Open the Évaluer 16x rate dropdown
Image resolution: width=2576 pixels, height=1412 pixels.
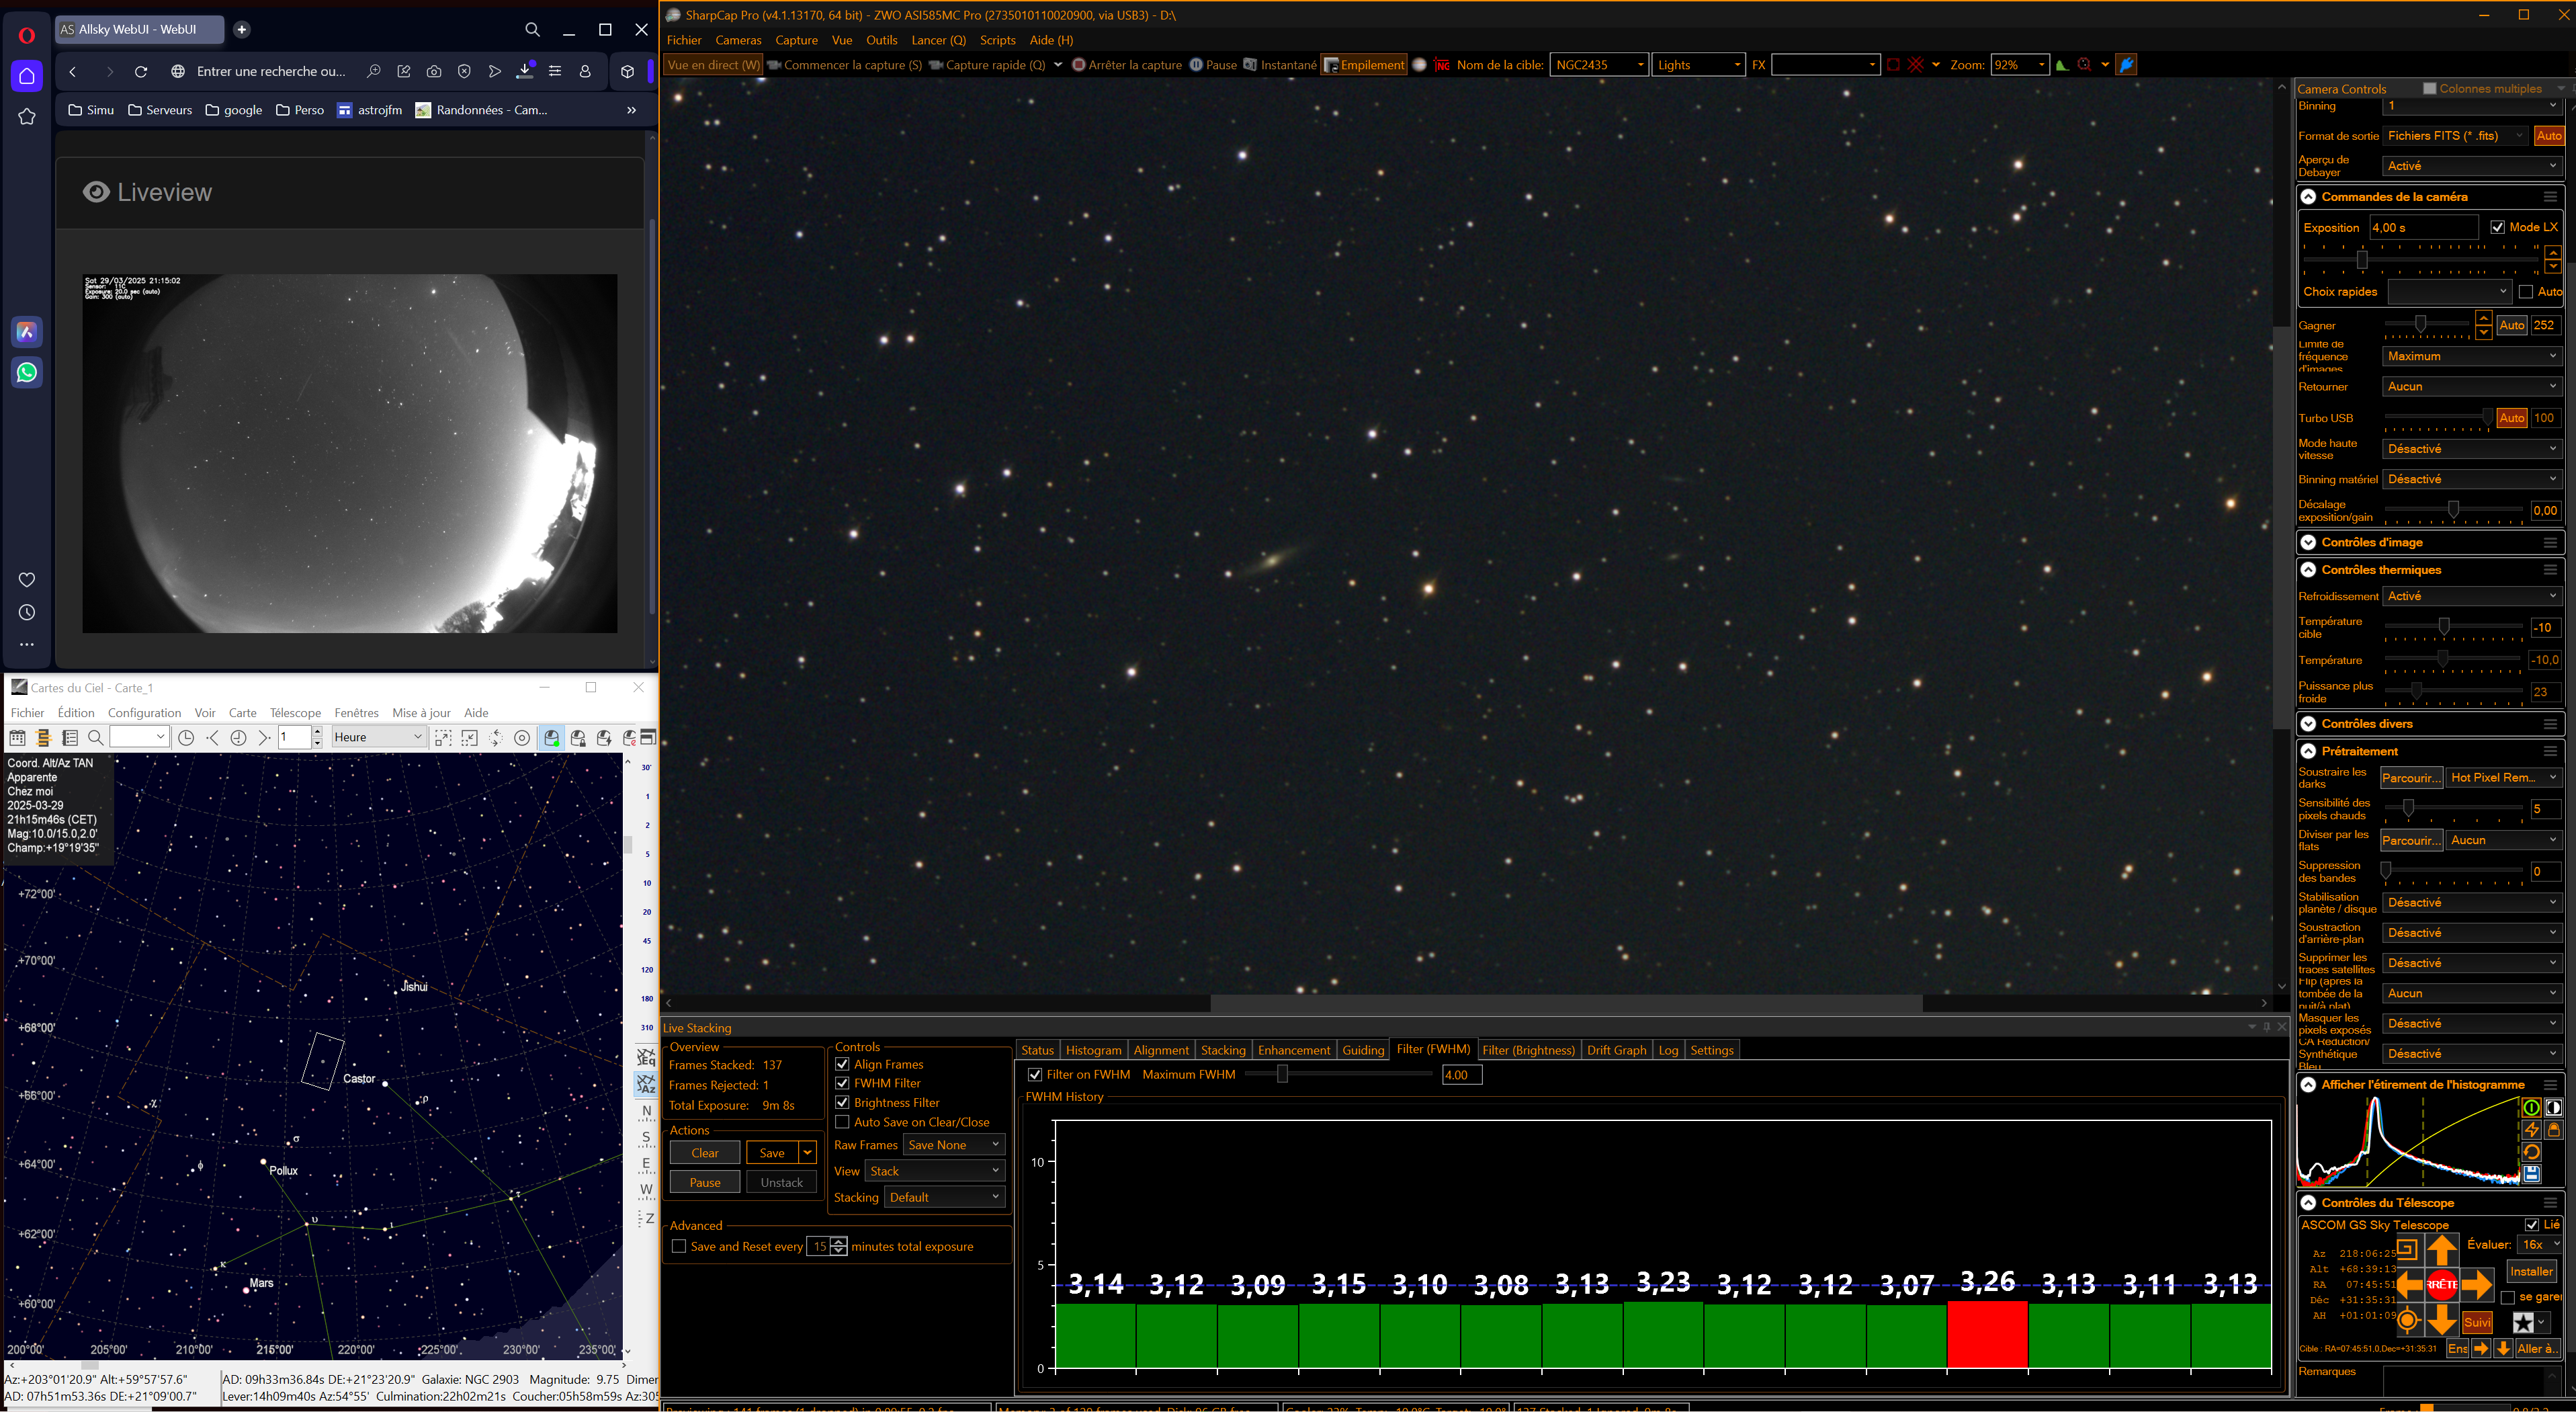coord(2540,1244)
